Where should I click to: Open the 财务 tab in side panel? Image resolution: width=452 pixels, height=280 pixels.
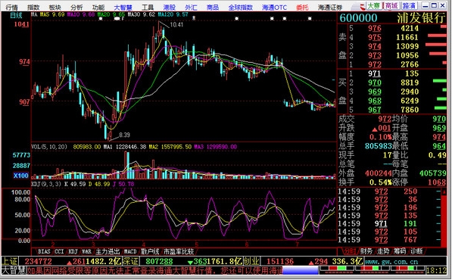tap(366, 251)
